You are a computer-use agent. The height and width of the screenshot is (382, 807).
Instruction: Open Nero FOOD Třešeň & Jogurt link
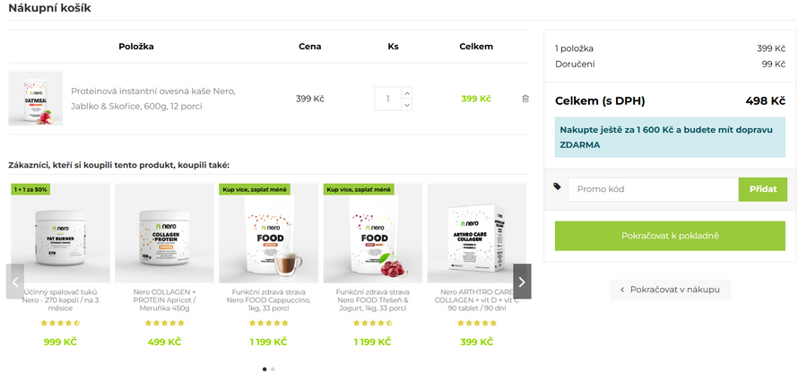372,298
